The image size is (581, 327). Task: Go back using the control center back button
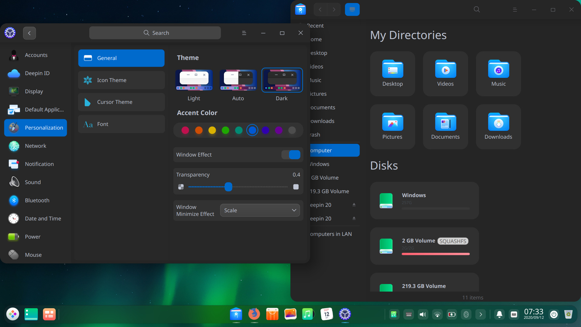click(29, 33)
